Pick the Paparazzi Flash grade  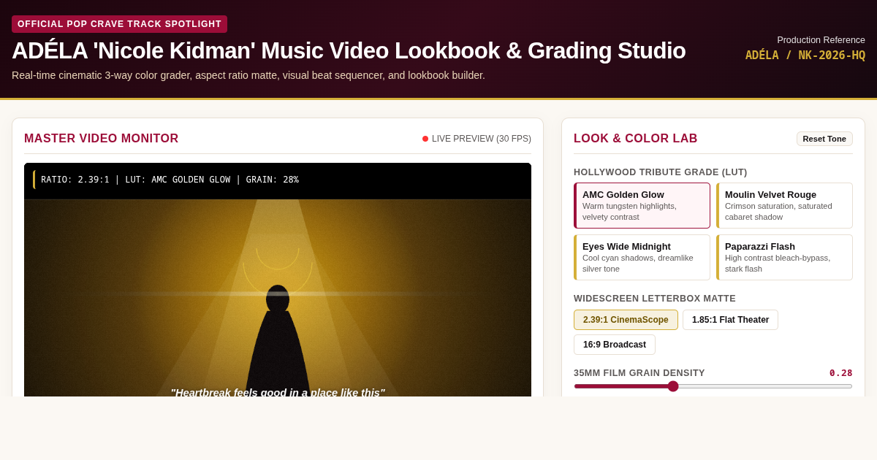click(x=784, y=257)
